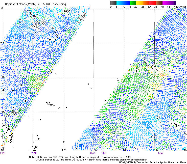The height and width of the screenshot is (164, 187).
Task: Click the magenta 40–45 knots legend segment
Action: (x=166, y=3)
